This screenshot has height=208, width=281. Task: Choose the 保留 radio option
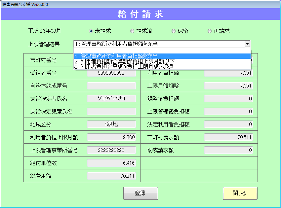(x=174, y=31)
